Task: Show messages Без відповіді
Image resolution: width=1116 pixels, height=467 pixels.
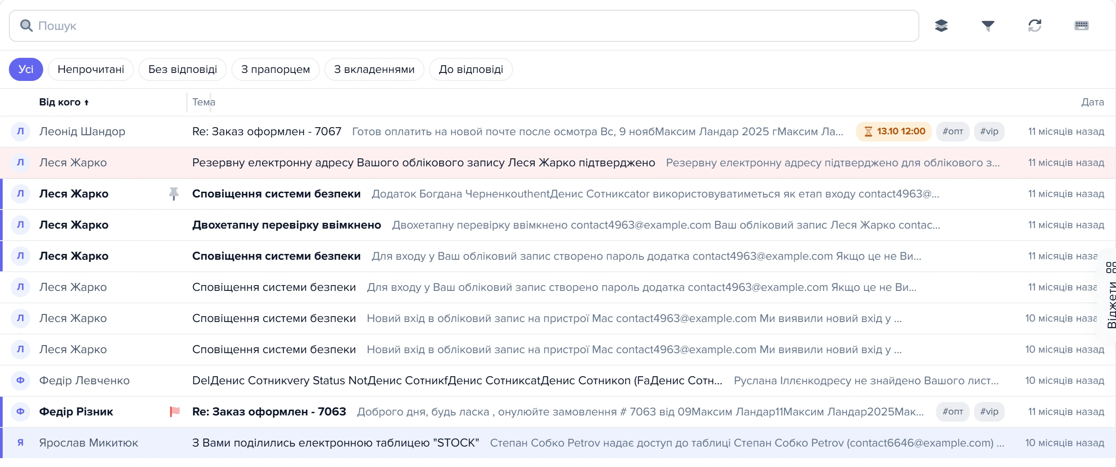Action: 182,69
